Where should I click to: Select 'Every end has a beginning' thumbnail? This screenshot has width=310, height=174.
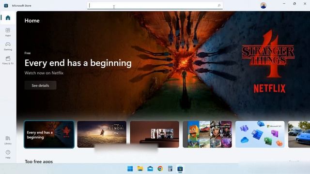(49, 134)
